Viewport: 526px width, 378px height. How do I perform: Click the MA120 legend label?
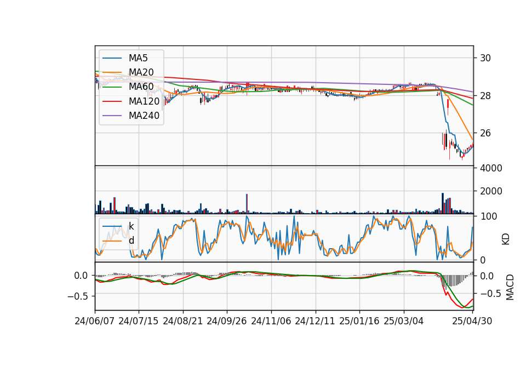tap(144, 101)
